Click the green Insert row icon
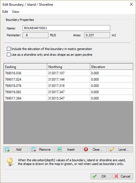The width and height of the screenshot is (136, 183). pos(60,149)
